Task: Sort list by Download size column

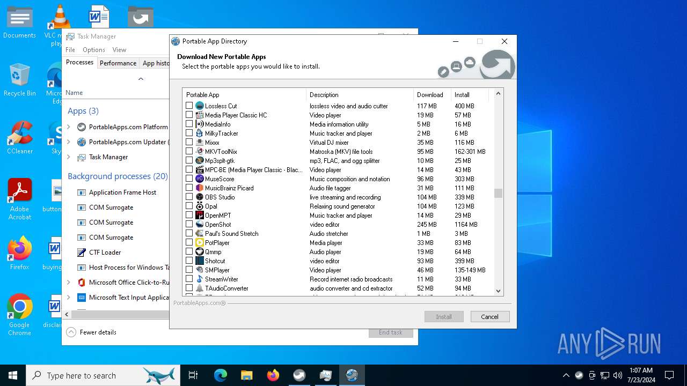Action: click(432, 94)
